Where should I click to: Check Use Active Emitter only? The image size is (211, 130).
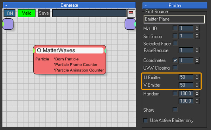point(146,120)
